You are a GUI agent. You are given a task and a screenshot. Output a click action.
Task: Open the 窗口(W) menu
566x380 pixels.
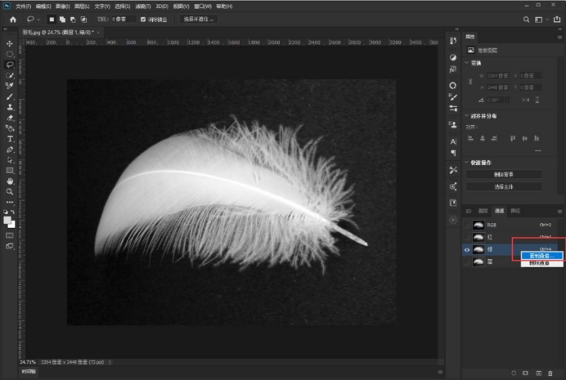point(203,7)
